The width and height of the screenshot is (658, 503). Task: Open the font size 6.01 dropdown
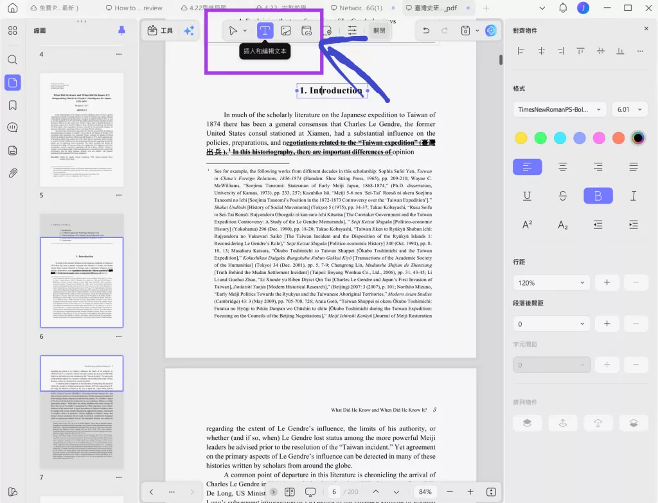coord(628,109)
